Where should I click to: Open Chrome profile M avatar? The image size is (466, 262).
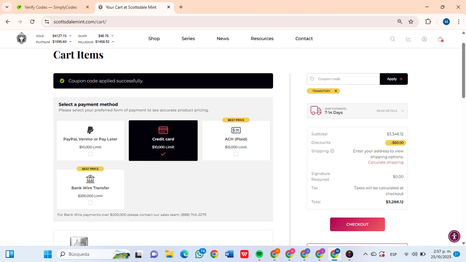446,21
